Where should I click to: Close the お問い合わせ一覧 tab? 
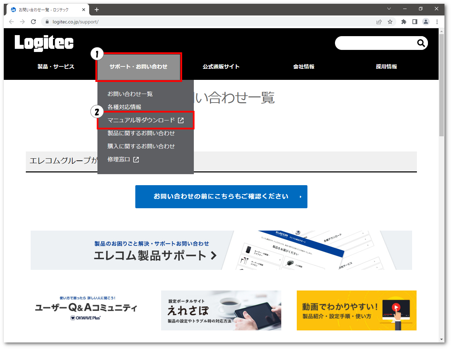84,10
